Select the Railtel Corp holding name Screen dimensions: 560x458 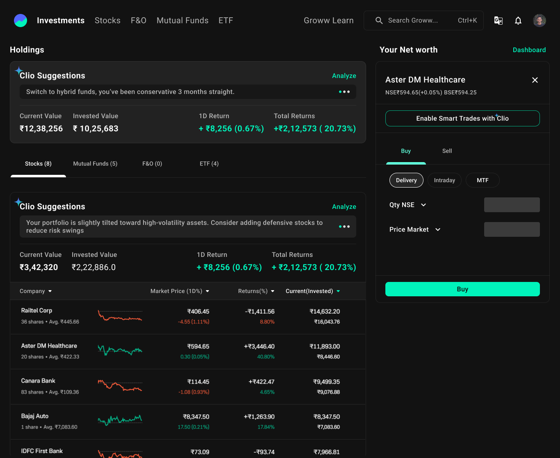(x=36, y=311)
